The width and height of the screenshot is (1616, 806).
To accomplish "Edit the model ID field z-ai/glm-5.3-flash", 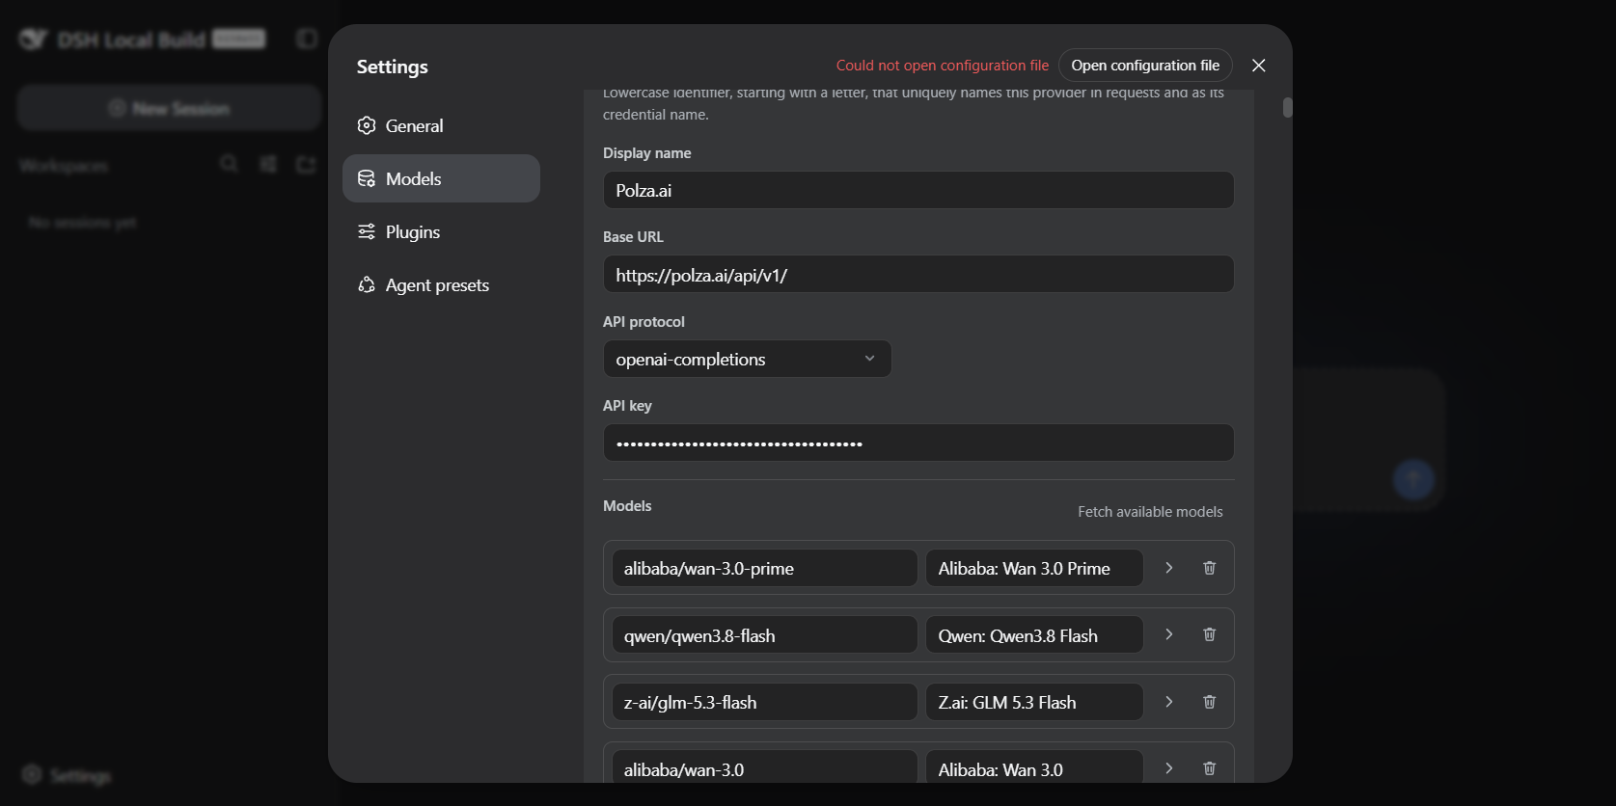I will (764, 702).
